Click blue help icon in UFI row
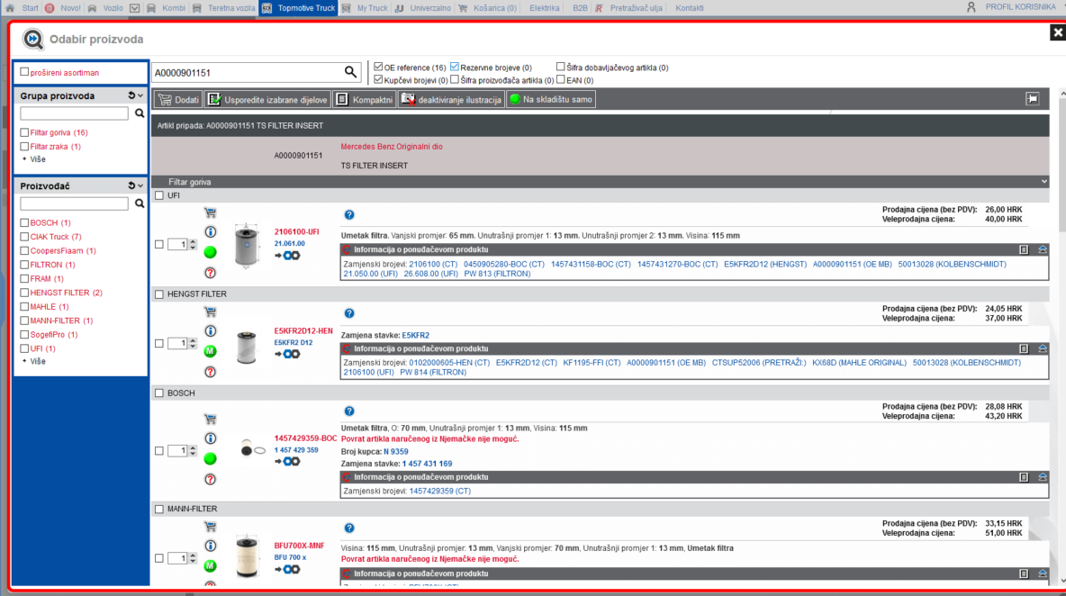 pyautogui.click(x=348, y=215)
